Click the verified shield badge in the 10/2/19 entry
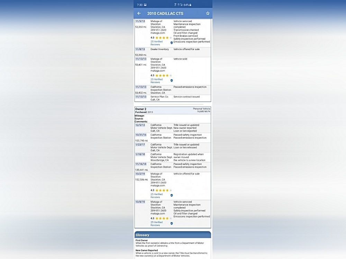This screenshot has height=259, width=346. coord(172,195)
